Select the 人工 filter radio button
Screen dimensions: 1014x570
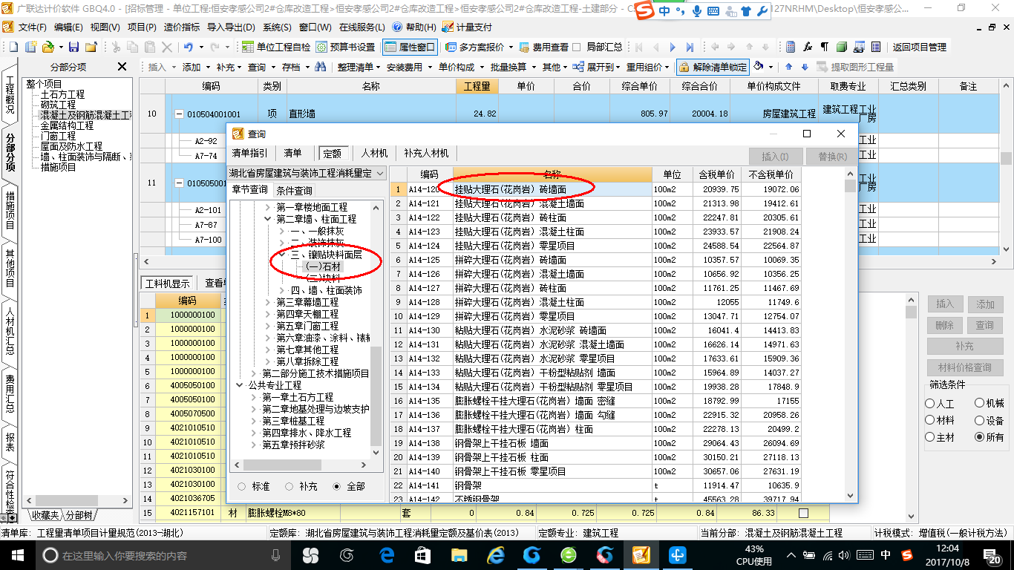[930, 404]
